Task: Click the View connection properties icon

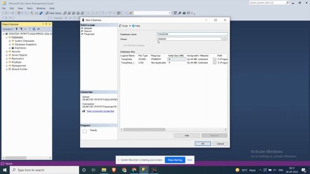Action: tap(84, 111)
